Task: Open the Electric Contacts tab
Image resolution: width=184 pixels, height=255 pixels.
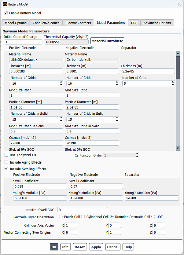Action: 77,23
